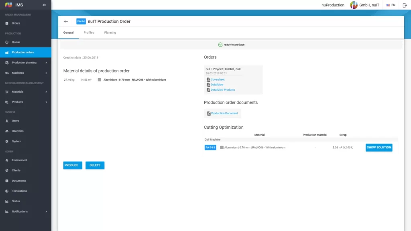The image size is (411, 231).
Task: Expand the Materials submenu
Action: point(46,92)
